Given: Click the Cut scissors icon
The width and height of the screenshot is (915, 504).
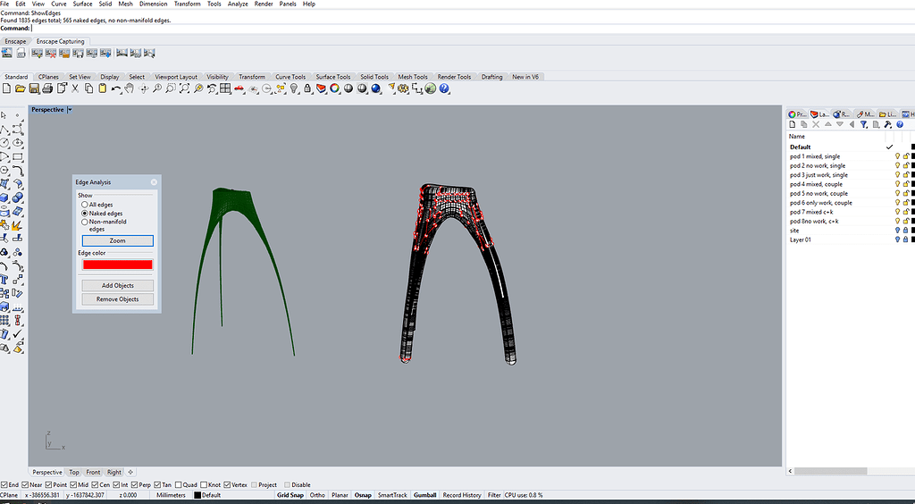Looking at the screenshot, I should point(75,88).
